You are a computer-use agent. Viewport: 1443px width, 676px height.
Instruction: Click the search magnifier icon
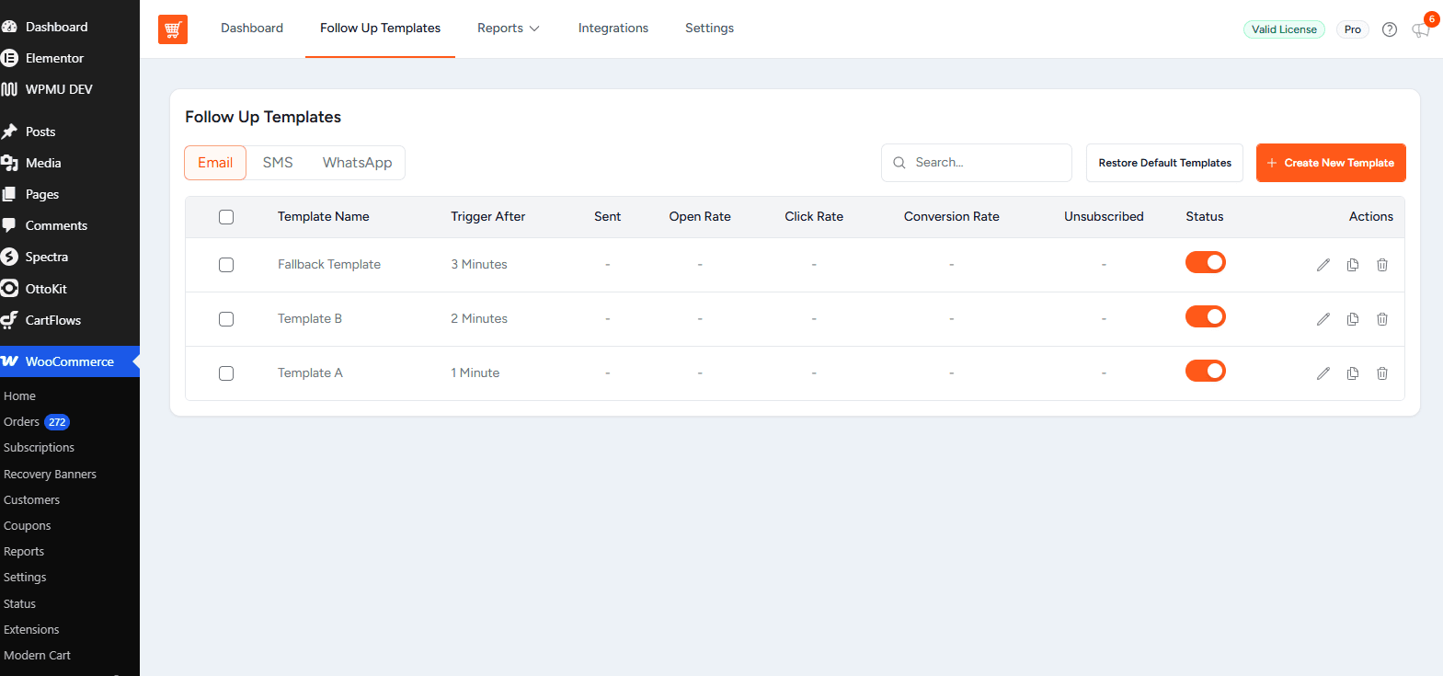pos(899,163)
